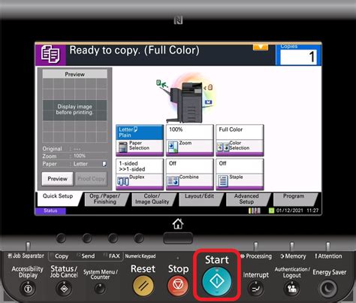Tap the Paper Letter info row
356x303 pixels.
[x=74, y=164]
